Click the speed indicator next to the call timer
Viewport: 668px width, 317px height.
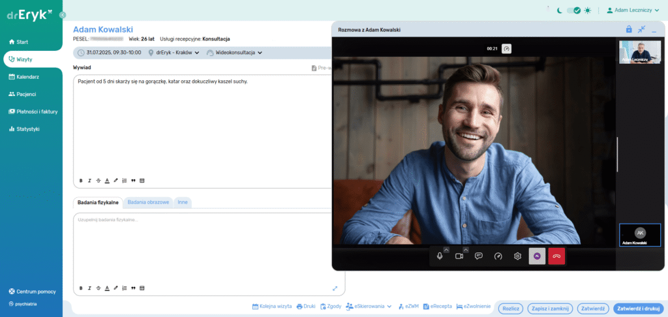click(x=506, y=48)
